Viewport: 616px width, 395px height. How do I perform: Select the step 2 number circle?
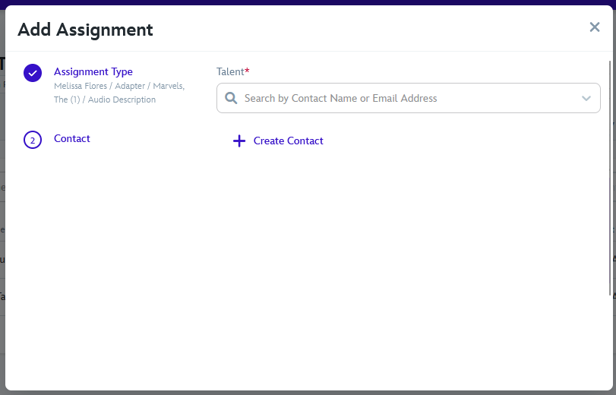tap(32, 140)
